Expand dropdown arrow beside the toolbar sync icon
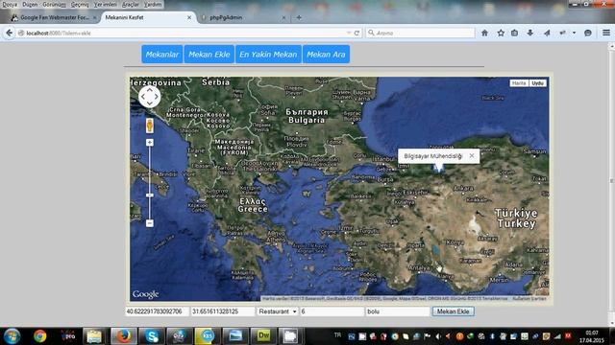The width and height of the screenshot is (615, 345). [x=575, y=33]
